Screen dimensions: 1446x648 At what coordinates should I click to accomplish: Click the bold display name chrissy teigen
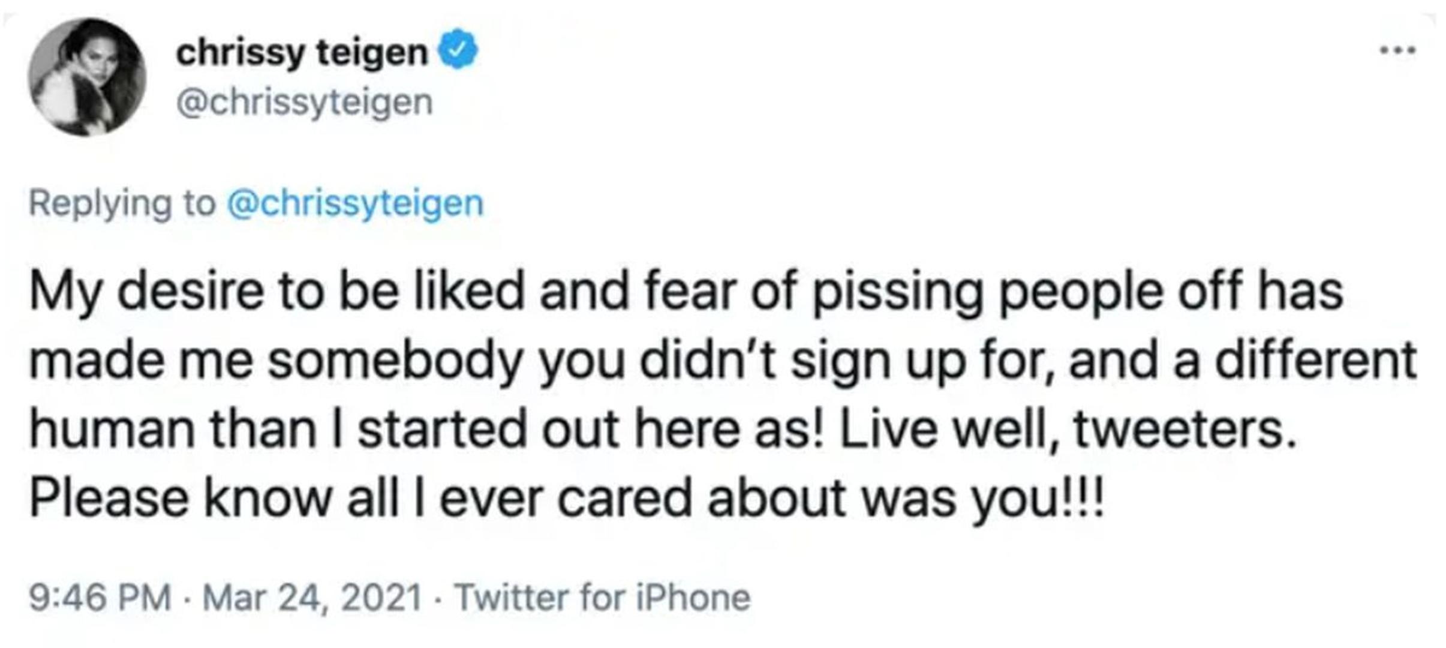(302, 53)
